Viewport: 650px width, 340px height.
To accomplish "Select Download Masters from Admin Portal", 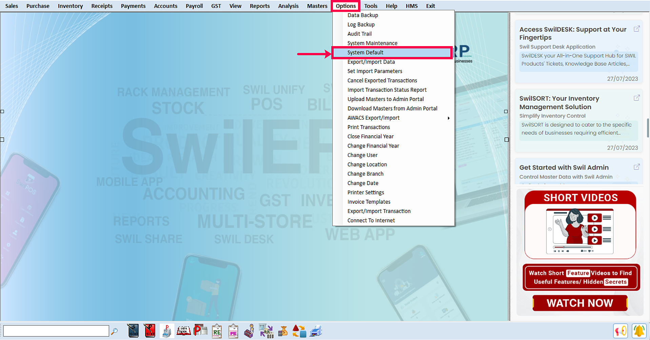I will point(393,108).
